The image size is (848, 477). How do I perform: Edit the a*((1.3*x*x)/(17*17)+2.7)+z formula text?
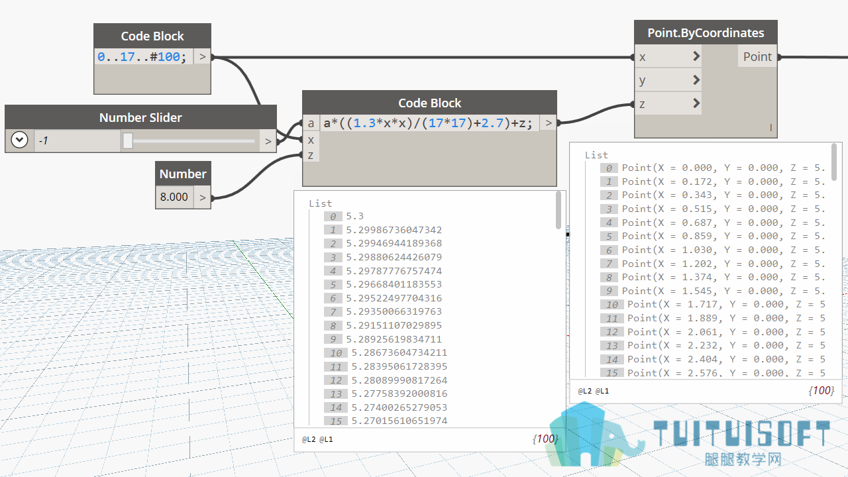click(x=428, y=123)
